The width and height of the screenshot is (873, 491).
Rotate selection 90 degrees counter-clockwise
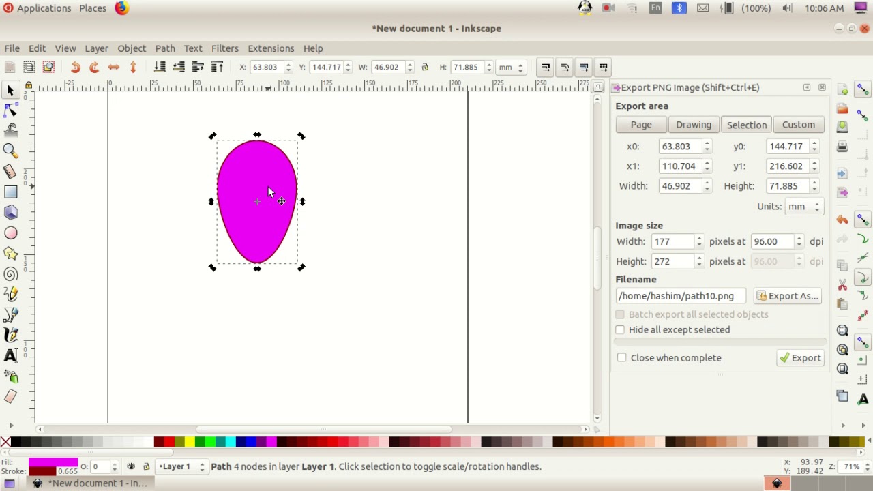[x=76, y=67]
